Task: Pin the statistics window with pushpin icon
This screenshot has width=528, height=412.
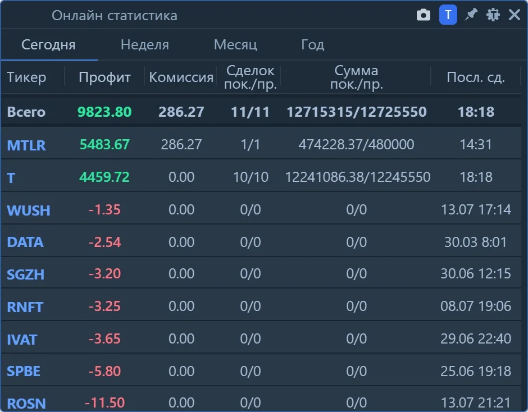Action: pos(471,15)
